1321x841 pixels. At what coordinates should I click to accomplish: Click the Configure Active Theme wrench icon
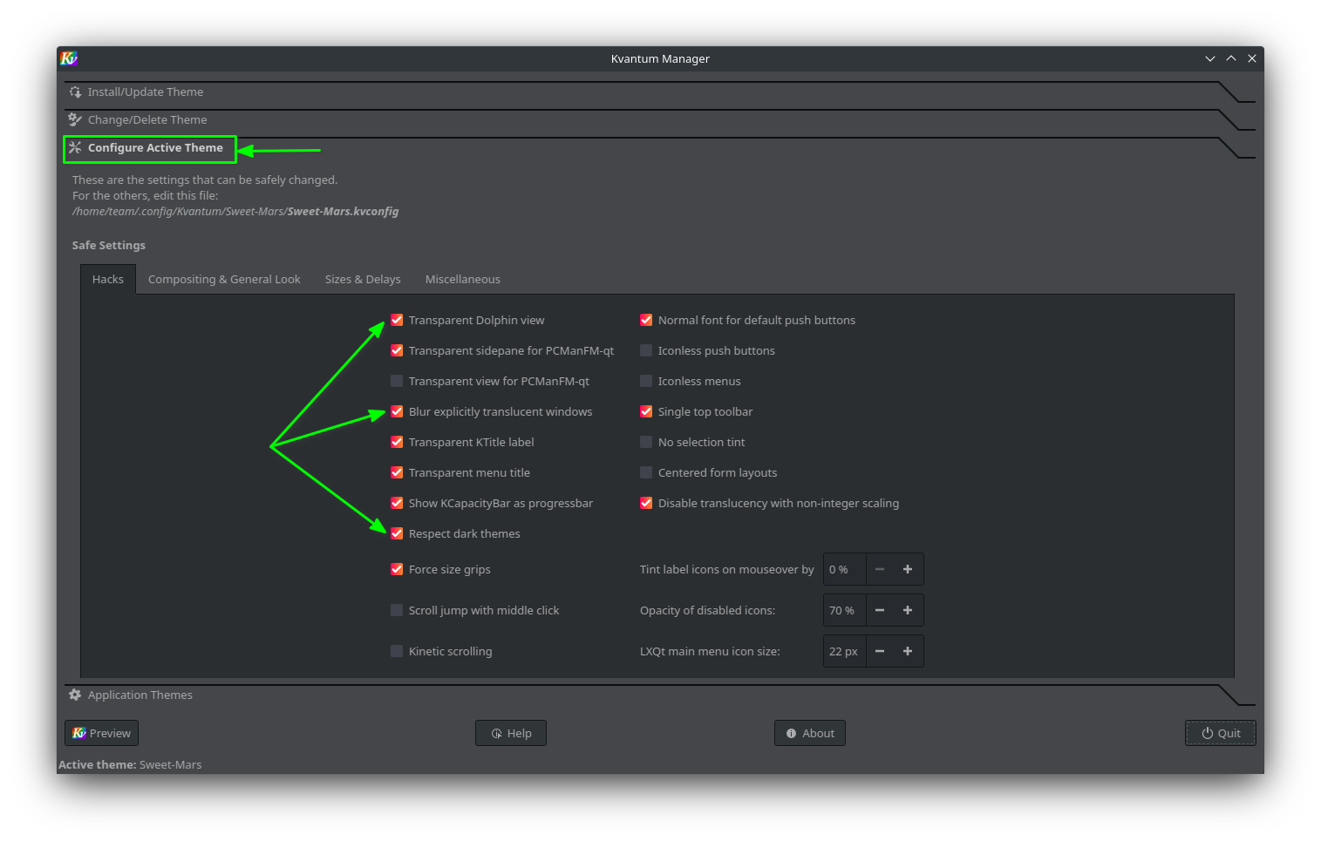[x=75, y=147]
